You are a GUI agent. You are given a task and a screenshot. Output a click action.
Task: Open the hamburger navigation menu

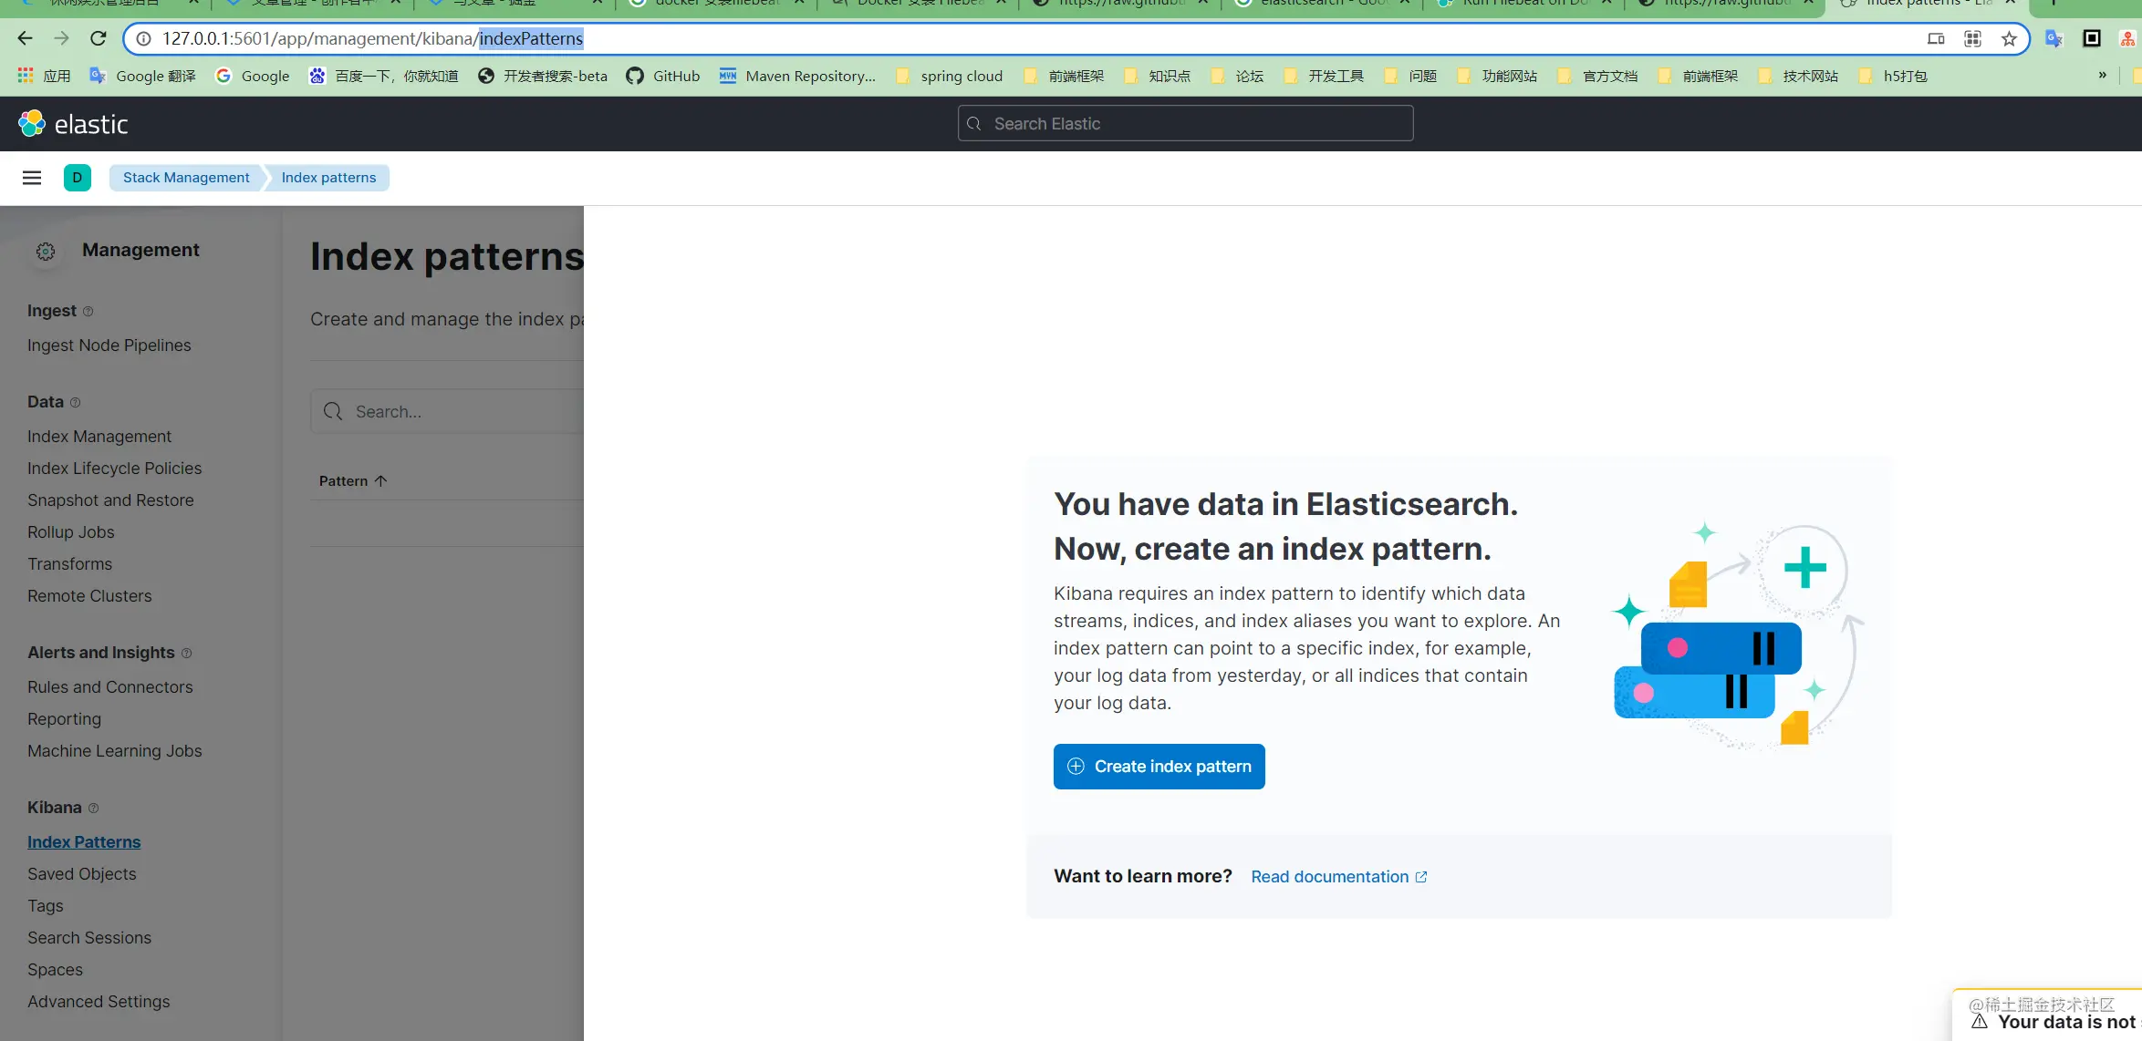pyautogui.click(x=32, y=178)
